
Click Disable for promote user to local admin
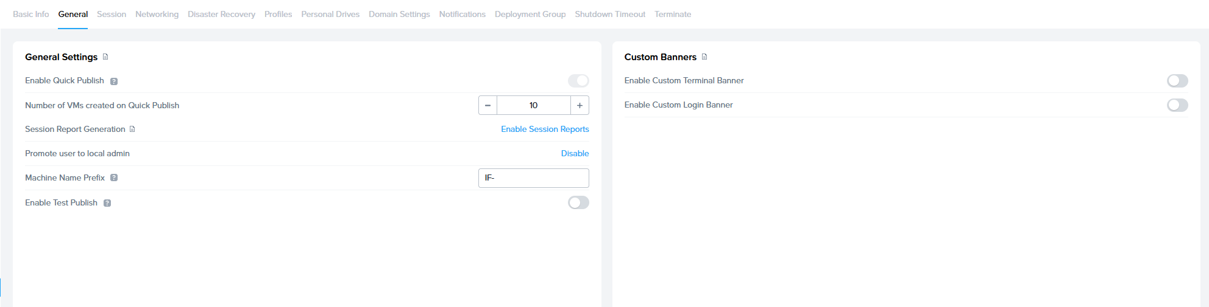(x=575, y=154)
